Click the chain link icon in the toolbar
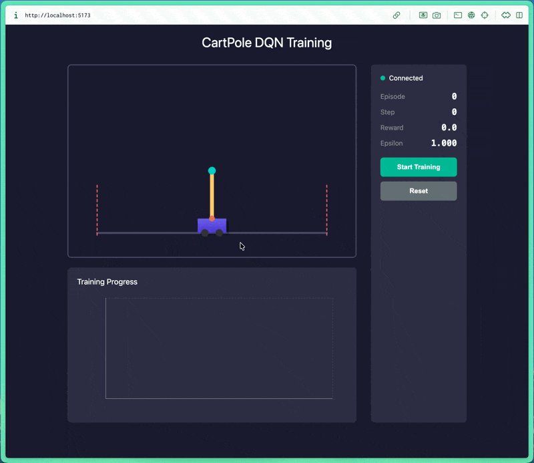Screen dimensions: 534x463 click(x=396, y=15)
